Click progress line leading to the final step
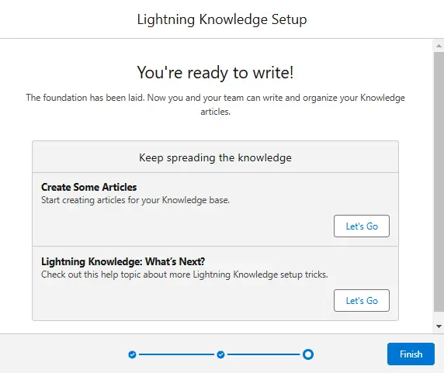The height and width of the screenshot is (373, 444). (264, 354)
